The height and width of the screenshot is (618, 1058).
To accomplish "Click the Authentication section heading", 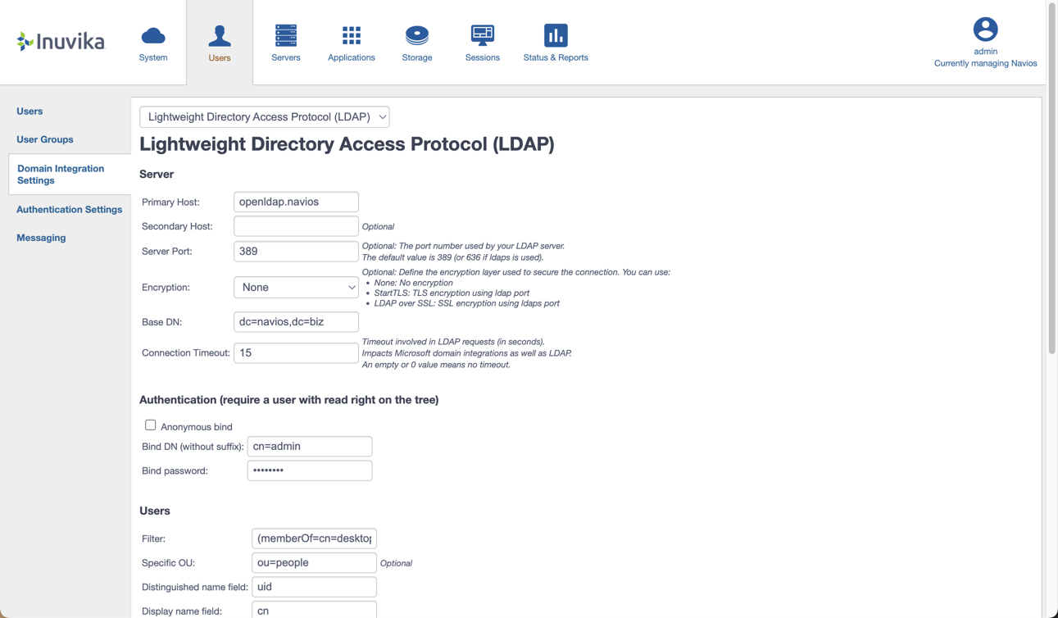I will pyautogui.click(x=288, y=400).
